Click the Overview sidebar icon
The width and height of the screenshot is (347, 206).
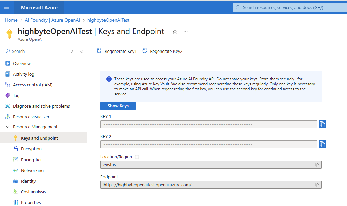click(8, 64)
